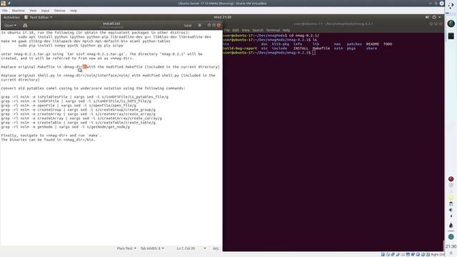Open the Terminal window Help menu
The image size is (457, 257).
coord(286,30)
